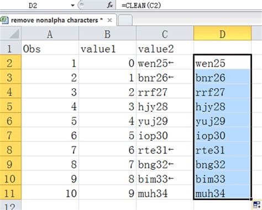The height and width of the screenshot is (210, 262).
Task: Select column C cell wen25←
Action: coord(165,62)
